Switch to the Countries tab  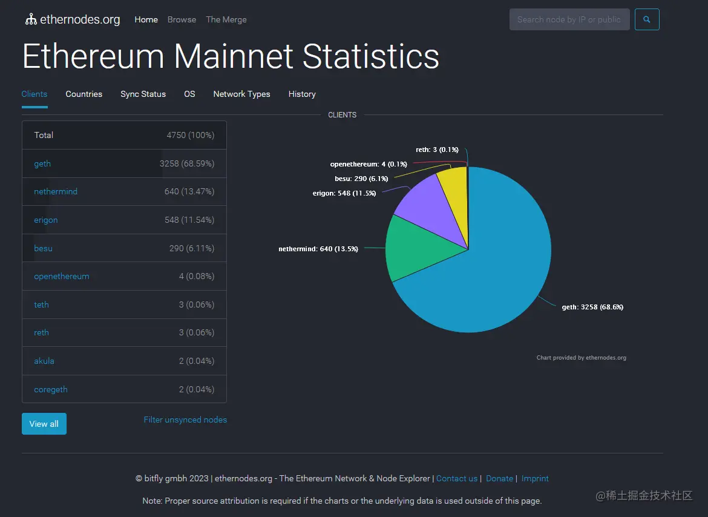pyautogui.click(x=84, y=94)
